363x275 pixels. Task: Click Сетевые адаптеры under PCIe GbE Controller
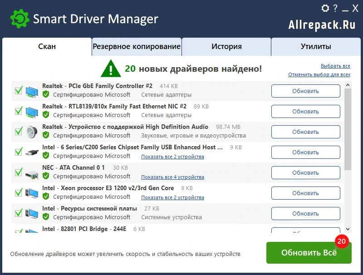click(166, 95)
